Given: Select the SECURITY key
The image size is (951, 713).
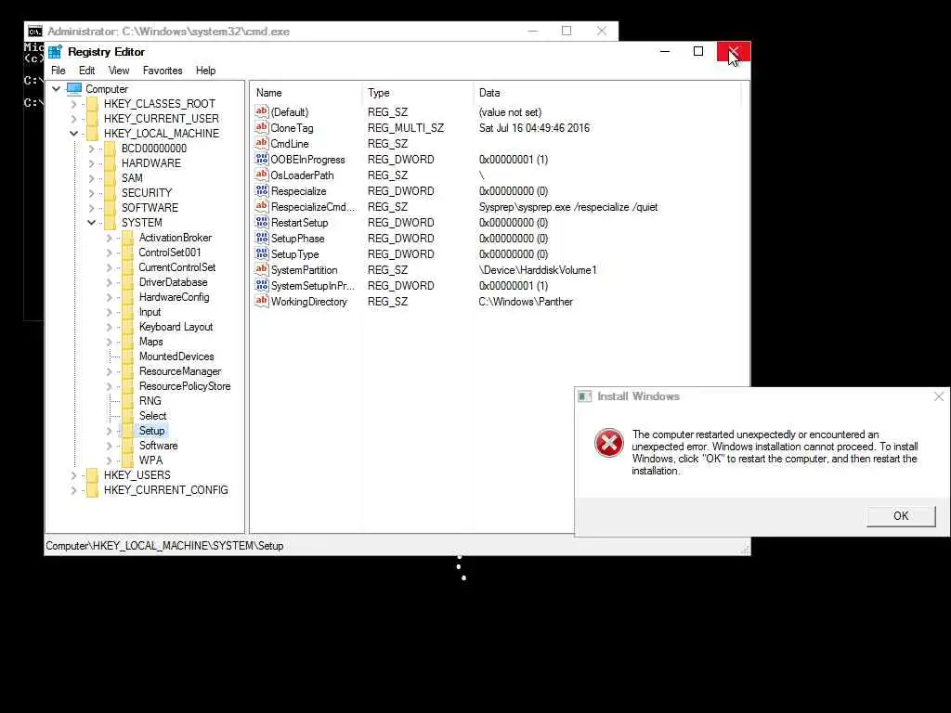Looking at the screenshot, I should (147, 193).
